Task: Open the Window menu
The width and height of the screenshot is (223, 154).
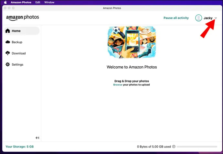Action: click(x=49, y=2)
